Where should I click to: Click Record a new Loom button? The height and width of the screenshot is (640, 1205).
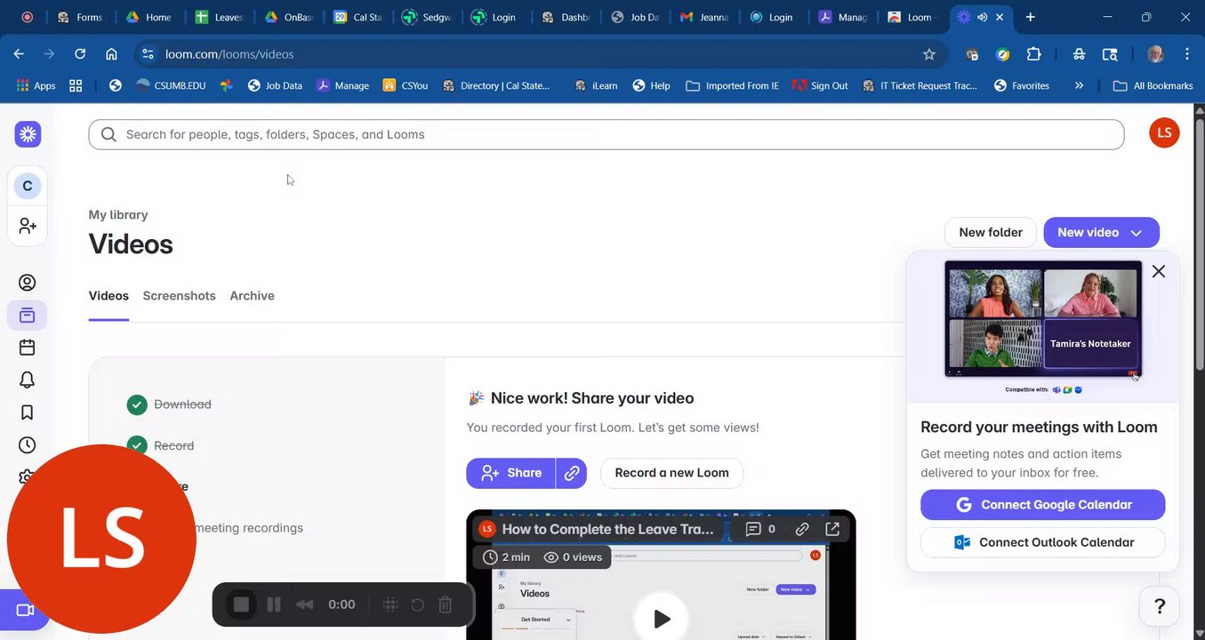[672, 473]
